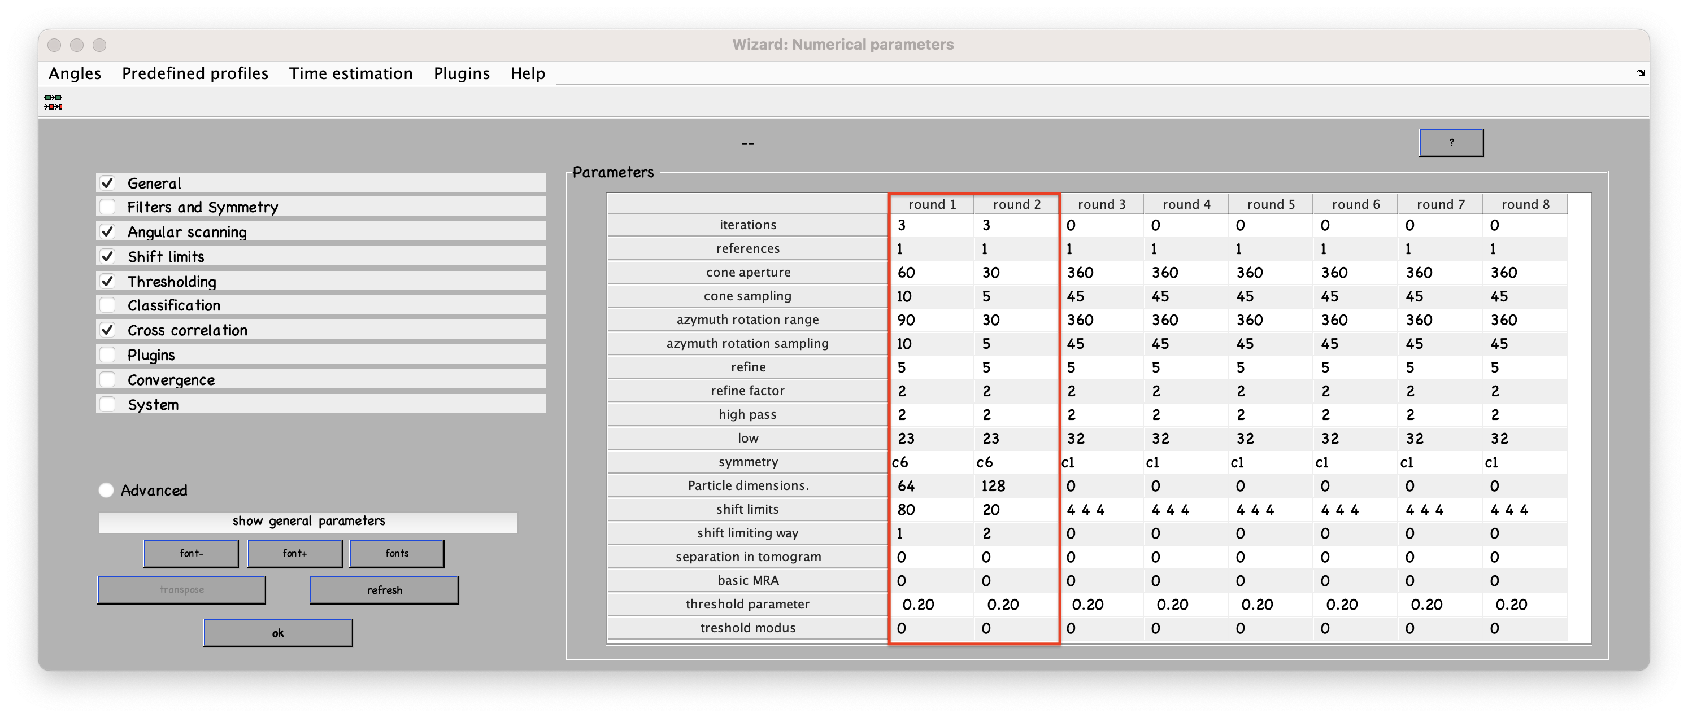This screenshot has width=1688, height=718.
Task: Edit round 3 low cell value 32
Action: [1102, 439]
